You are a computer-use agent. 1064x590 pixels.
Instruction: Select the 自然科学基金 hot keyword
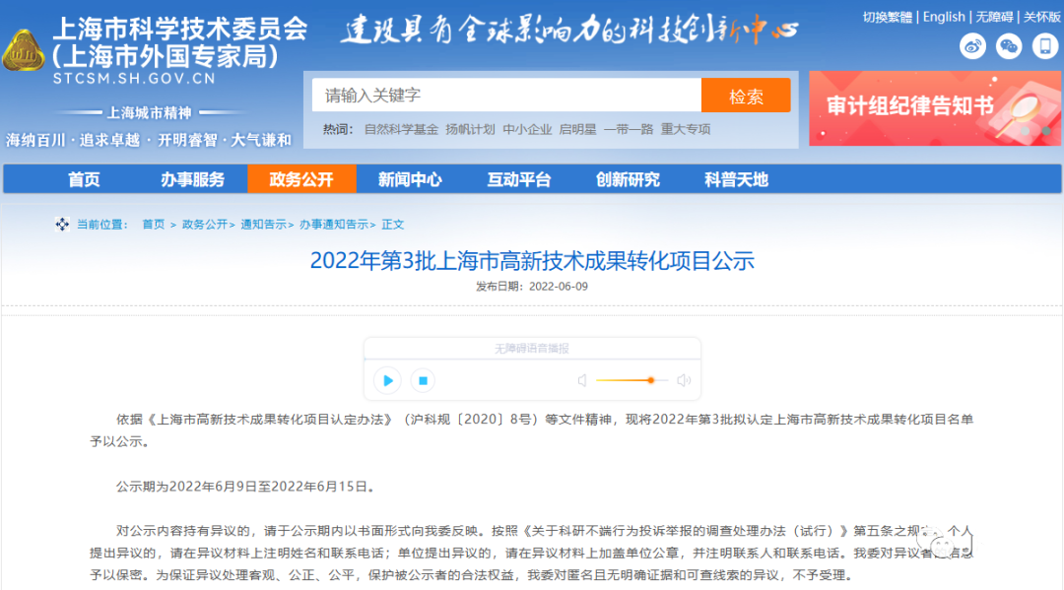coord(401,129)
